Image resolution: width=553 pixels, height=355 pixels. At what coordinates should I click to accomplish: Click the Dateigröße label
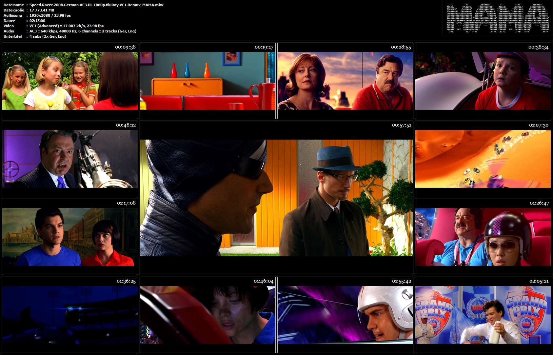[x=14, y=10]
